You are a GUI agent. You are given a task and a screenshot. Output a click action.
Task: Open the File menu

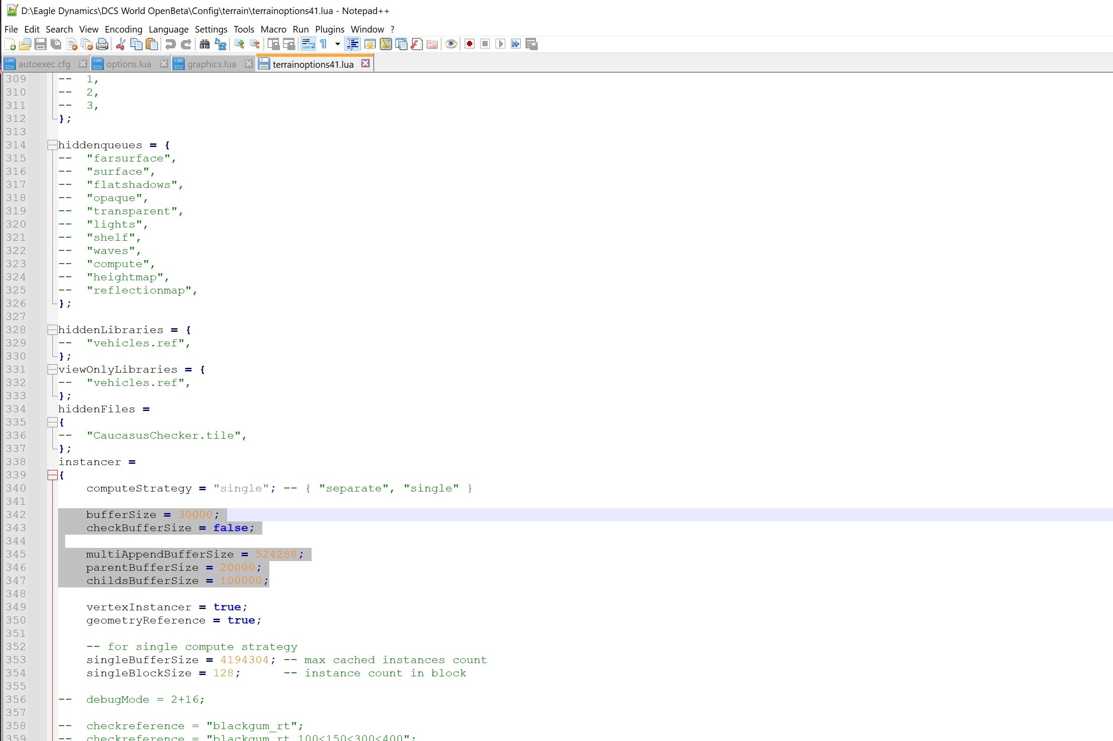click(11, 29)
